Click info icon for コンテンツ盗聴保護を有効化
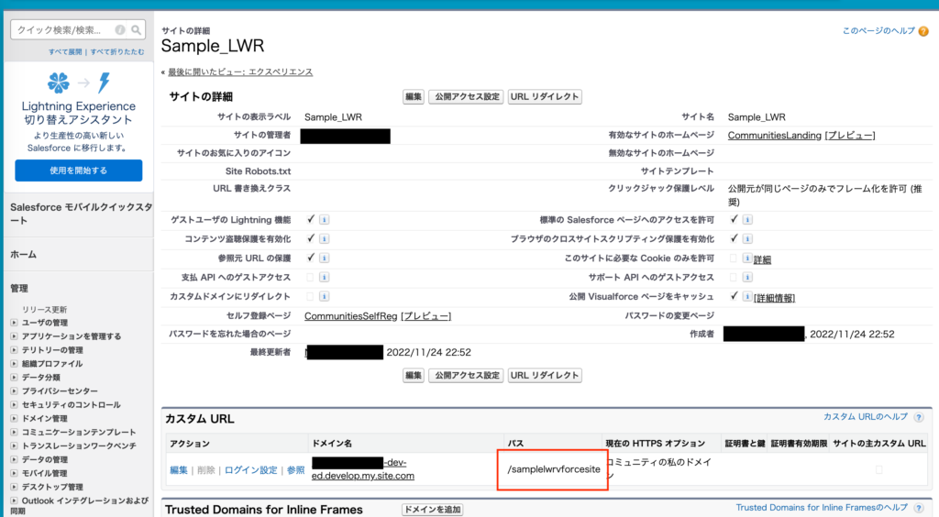Viewport: 939px width, 517px height. 325,239
